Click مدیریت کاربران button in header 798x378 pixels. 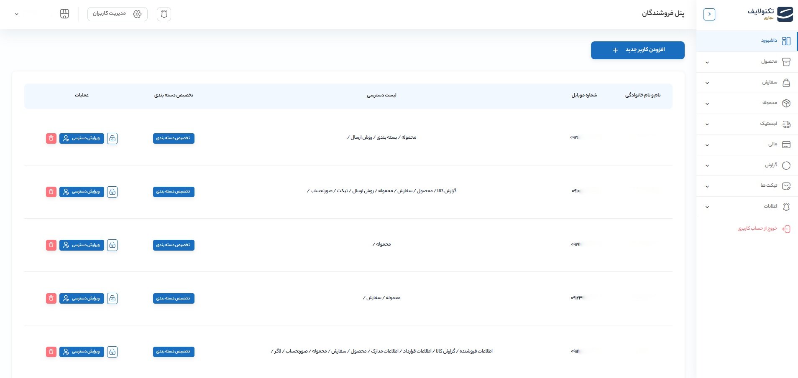tap(117, 14)
